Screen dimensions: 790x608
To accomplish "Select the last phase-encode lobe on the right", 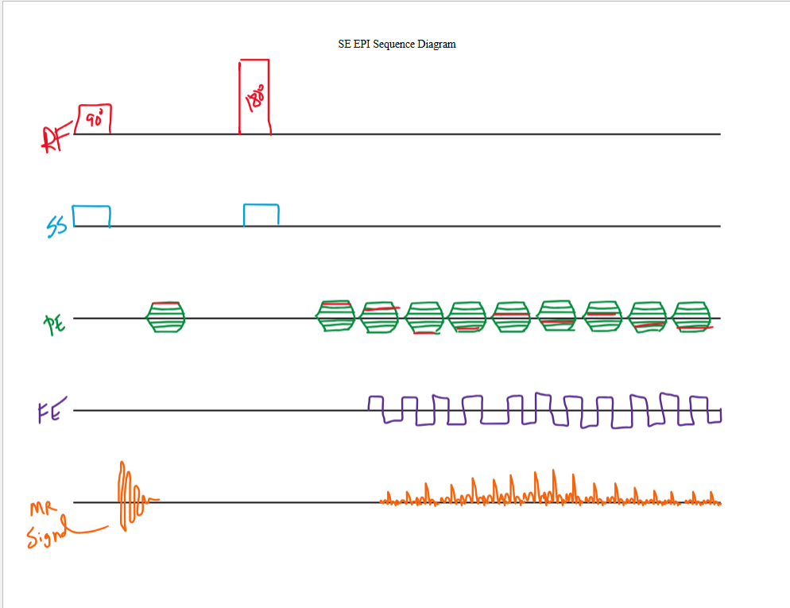I will pos(691,317).
